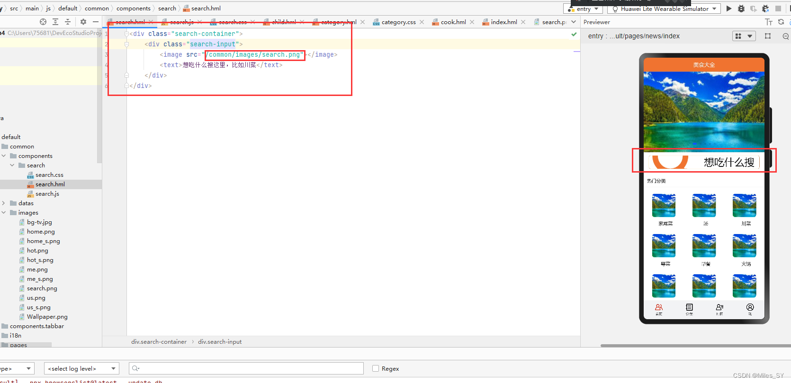Open Huawei Lite Wearable Simulator dropdown

(664, 9)
